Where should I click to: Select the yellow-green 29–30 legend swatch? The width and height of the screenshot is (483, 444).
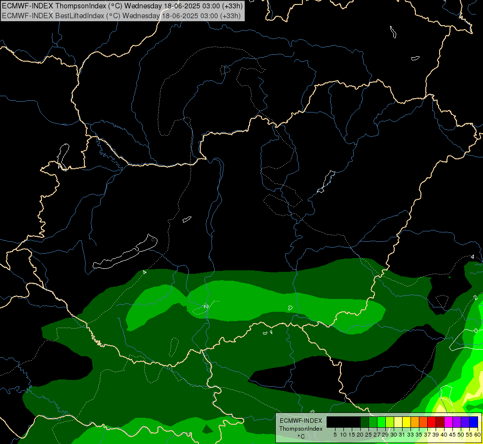coord(390,422)
